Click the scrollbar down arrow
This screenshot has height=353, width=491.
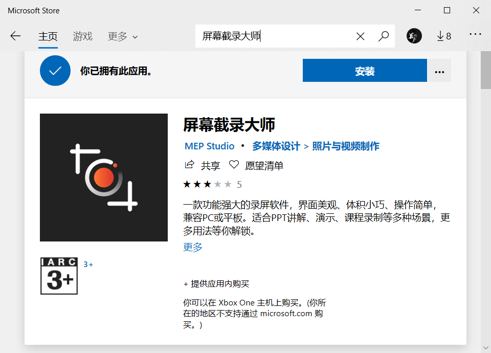486,348
